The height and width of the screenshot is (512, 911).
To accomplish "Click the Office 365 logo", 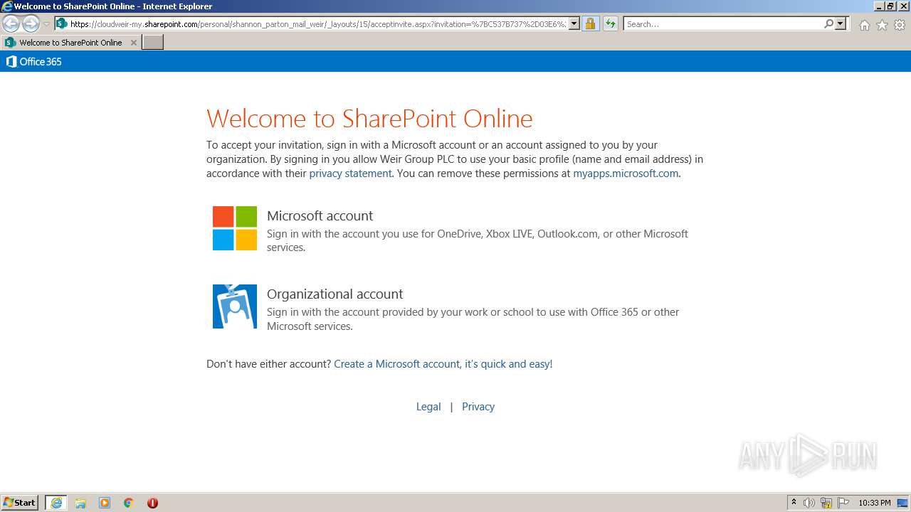I will point(33,62).
